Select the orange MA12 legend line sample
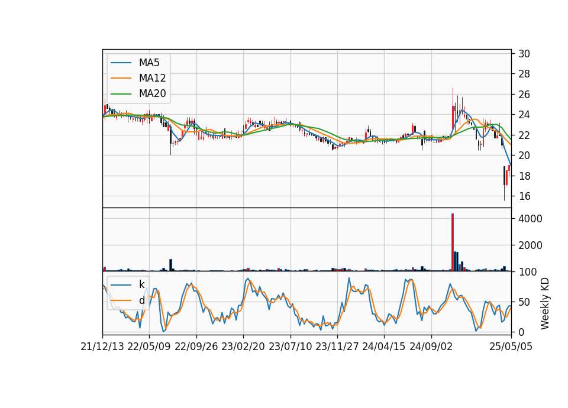This screenshot has width=568, height=408. point(121,78)
